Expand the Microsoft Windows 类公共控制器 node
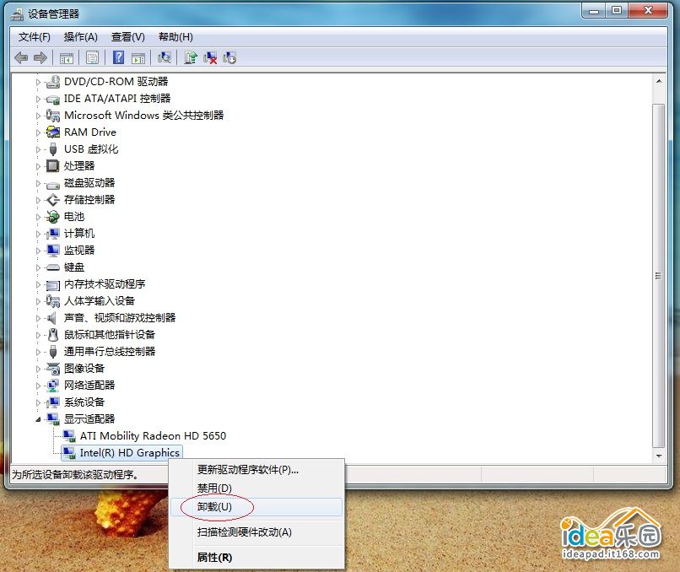The height and width of the screenshot is (572, 680). tap(38, 116)
